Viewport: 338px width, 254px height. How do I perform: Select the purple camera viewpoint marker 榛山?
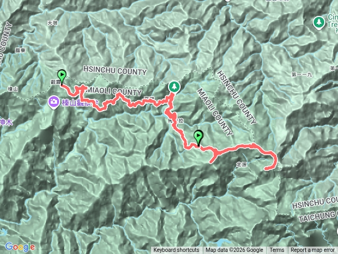tap(54, 102)
